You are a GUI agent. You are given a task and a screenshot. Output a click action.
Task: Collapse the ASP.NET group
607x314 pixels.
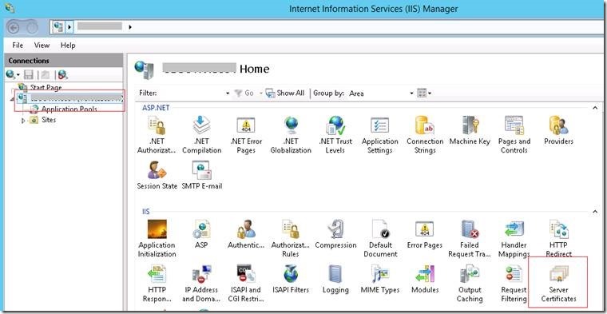pos(595,108)
